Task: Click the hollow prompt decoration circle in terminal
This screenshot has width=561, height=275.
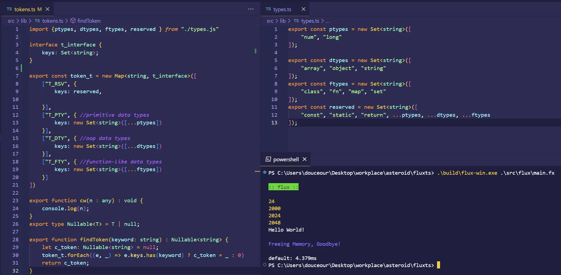Action: [x=265, y=265]
